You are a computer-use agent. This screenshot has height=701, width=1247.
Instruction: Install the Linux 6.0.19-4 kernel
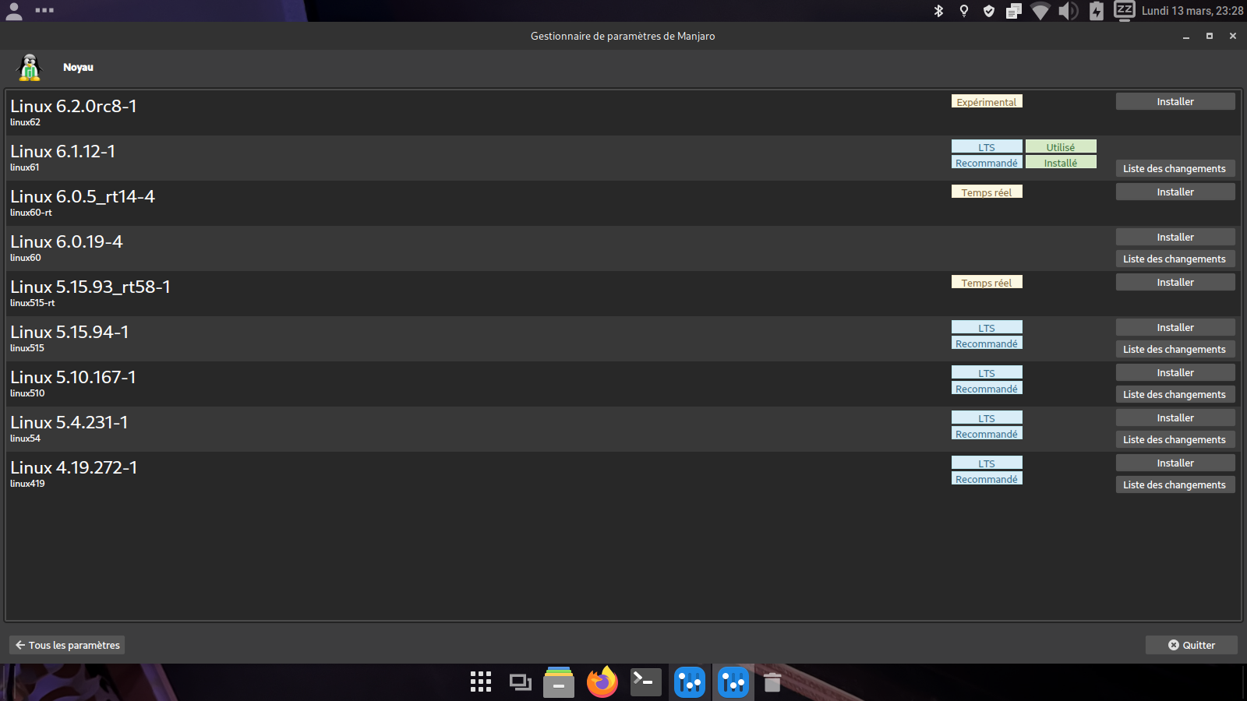tap(1175, 238)
